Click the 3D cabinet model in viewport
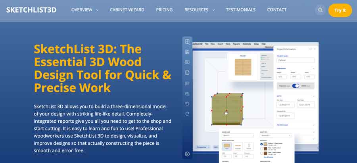 point(226,109)
